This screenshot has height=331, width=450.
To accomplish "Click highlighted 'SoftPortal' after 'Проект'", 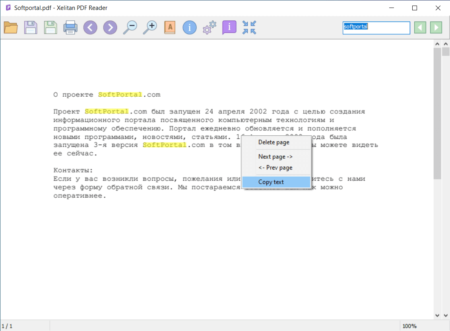I will point(107,111).
